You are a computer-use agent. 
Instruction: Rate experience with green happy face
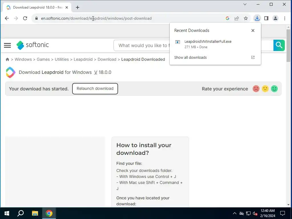pos(274,89)
